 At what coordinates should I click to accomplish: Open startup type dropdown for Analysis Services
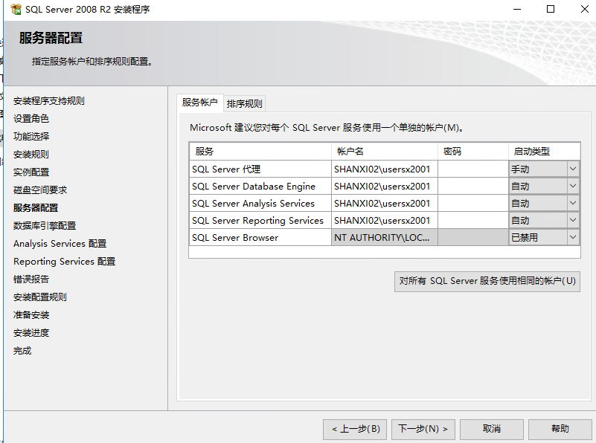point(573,203)
